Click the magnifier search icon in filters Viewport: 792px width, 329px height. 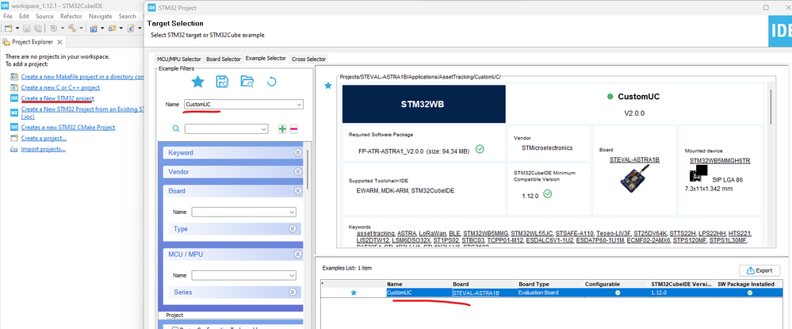[176, 129]
